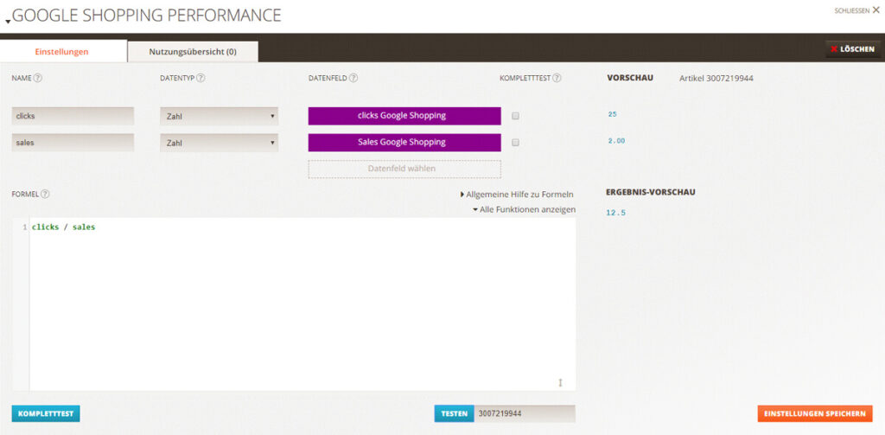The height and width of the screenshot is (435, 885).
Task: Enable Komplettest checkbox for sales row
Action: pos(515,143)
